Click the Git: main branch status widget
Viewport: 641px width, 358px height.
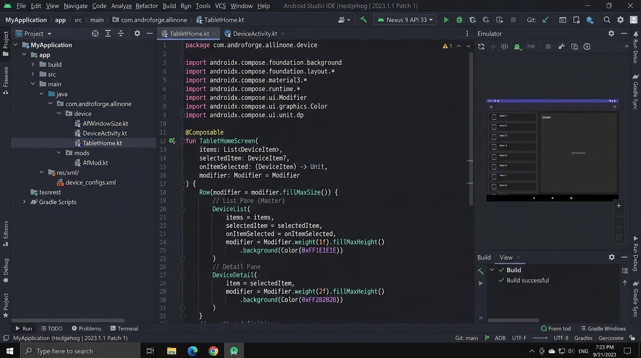(x=466, y=338)
